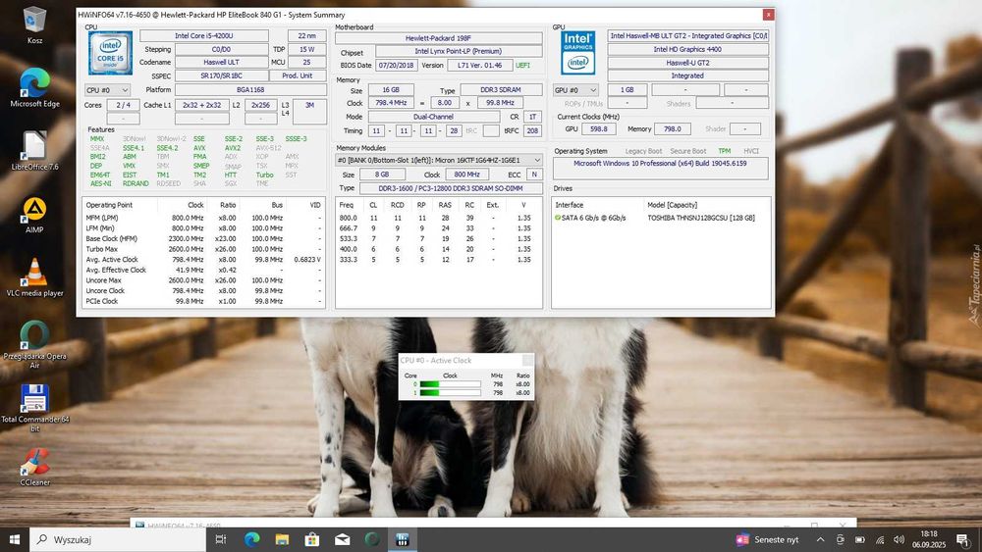This screenshot has height=552, width=982.
Task: Open Task View on the taskbar
Action: (220, 539)
